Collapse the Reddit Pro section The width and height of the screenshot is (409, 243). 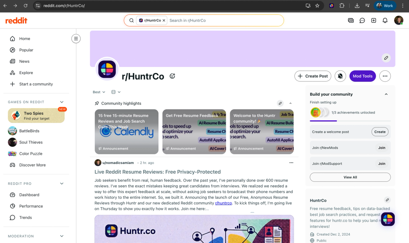tap(62, 184)
